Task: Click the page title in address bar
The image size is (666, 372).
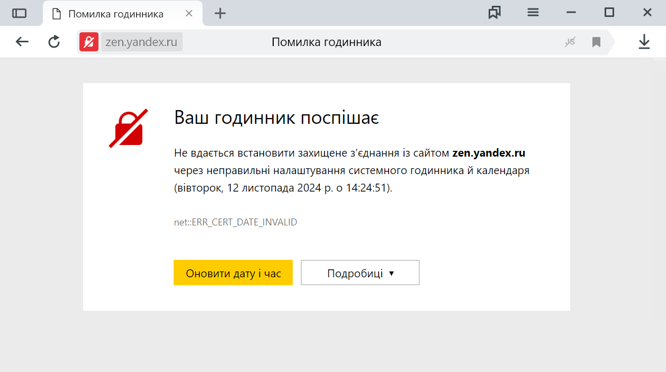Action: point(327,42)
